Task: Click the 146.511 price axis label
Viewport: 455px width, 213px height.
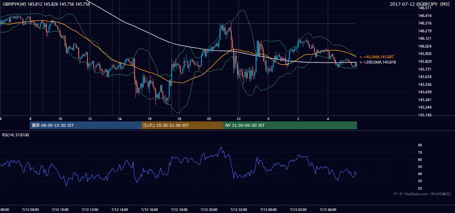Action: tap(425, 8)
